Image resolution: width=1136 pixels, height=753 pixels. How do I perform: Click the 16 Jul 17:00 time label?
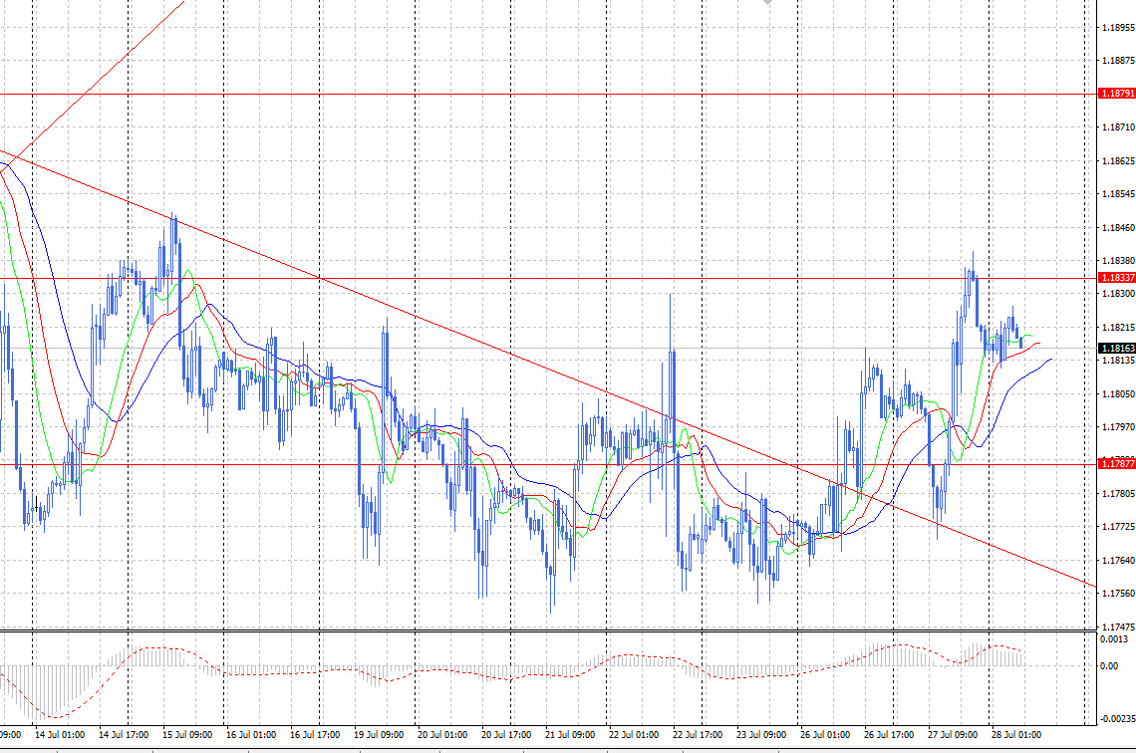pos(315,735)
